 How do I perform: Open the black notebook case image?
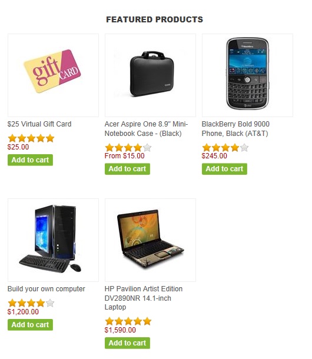click(150, 75)
